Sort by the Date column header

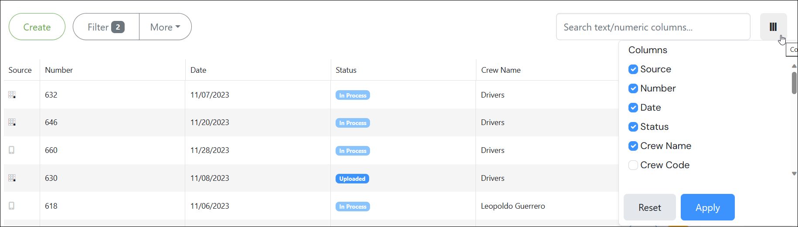coord(198,70)
